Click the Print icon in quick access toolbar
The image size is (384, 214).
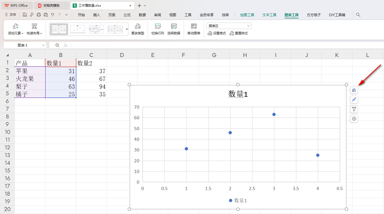pos(39,15)
